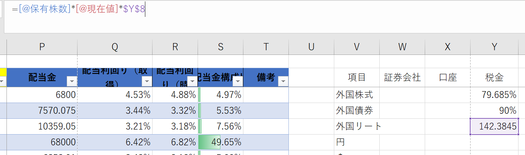Viewport: 525px width, 155px height.
Task: Click the 外国株式 cell
Action: 356,95
